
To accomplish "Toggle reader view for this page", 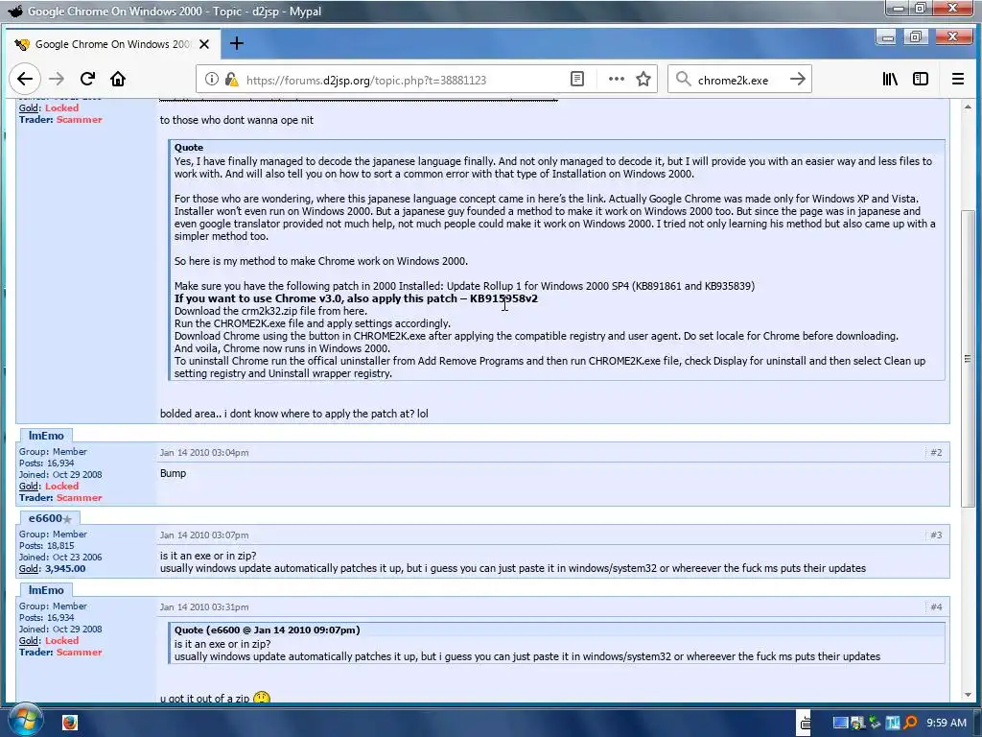I will 577,79.
